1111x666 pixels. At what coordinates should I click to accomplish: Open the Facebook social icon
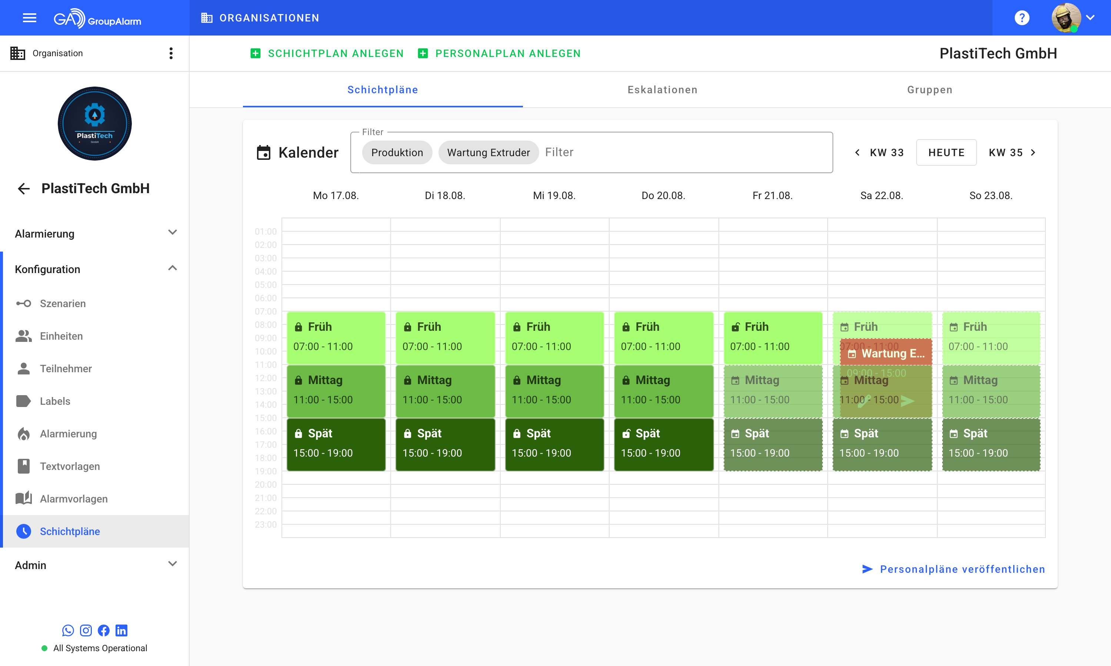coord(104,630)
